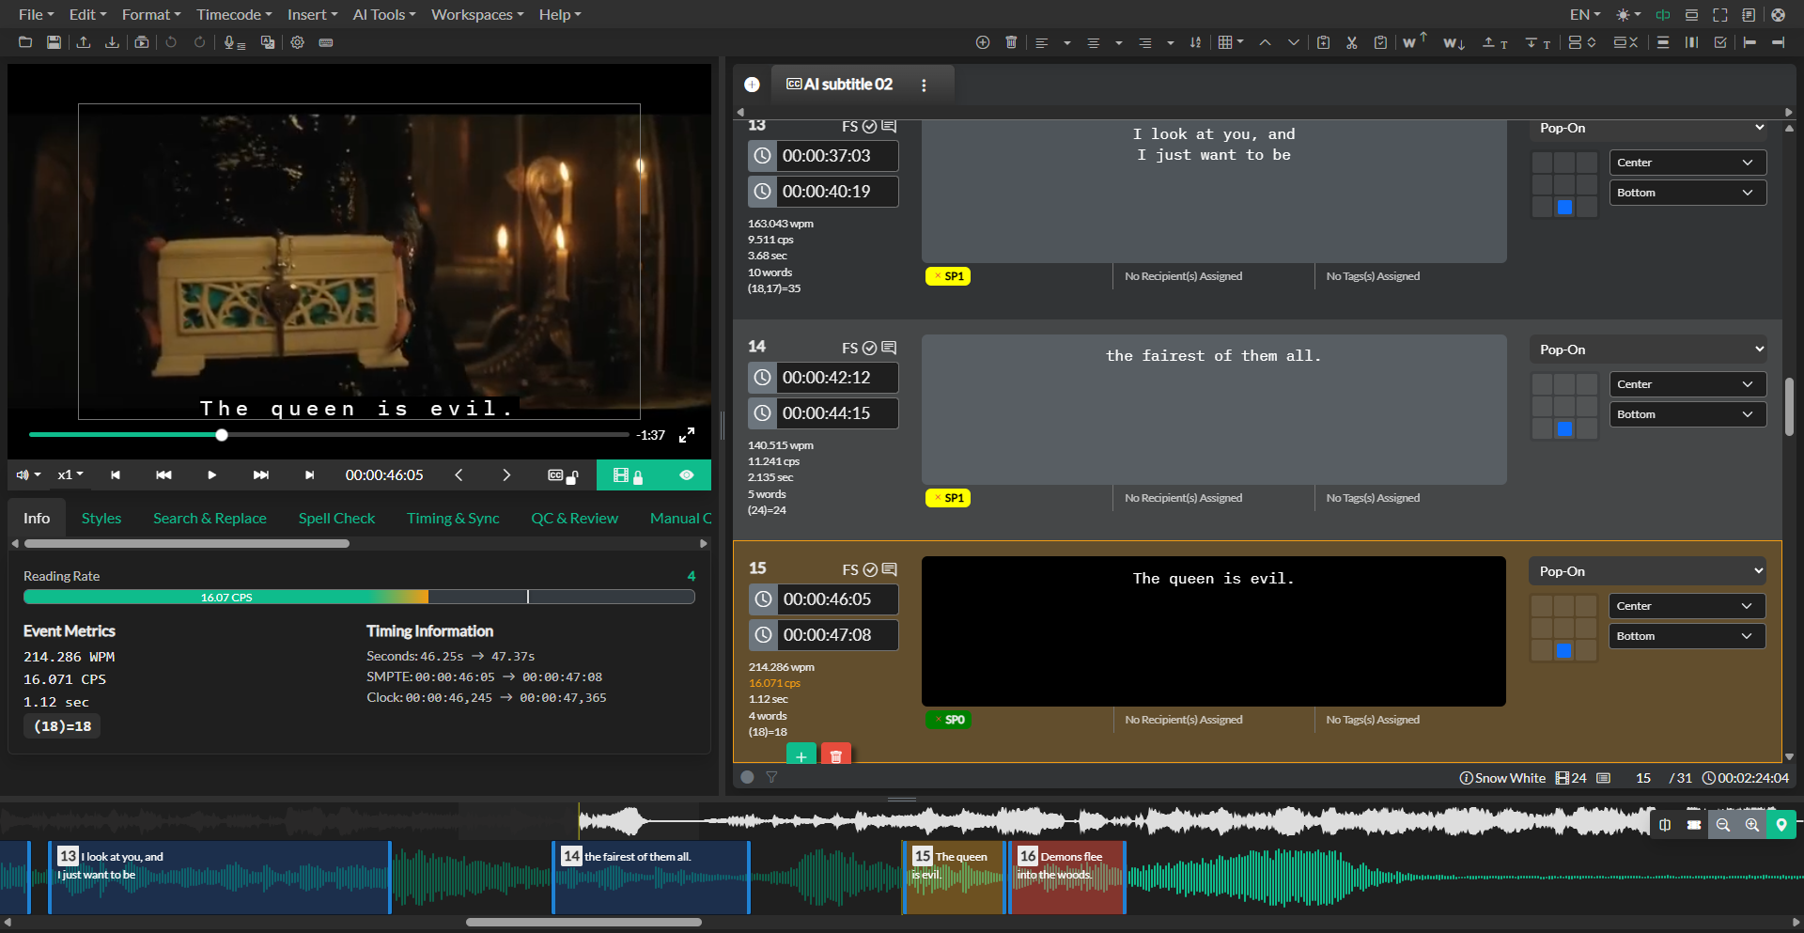Screen dimensions: 1804x933
Task: Open the settings gear in the toolbar
Action: pos(297,42)
